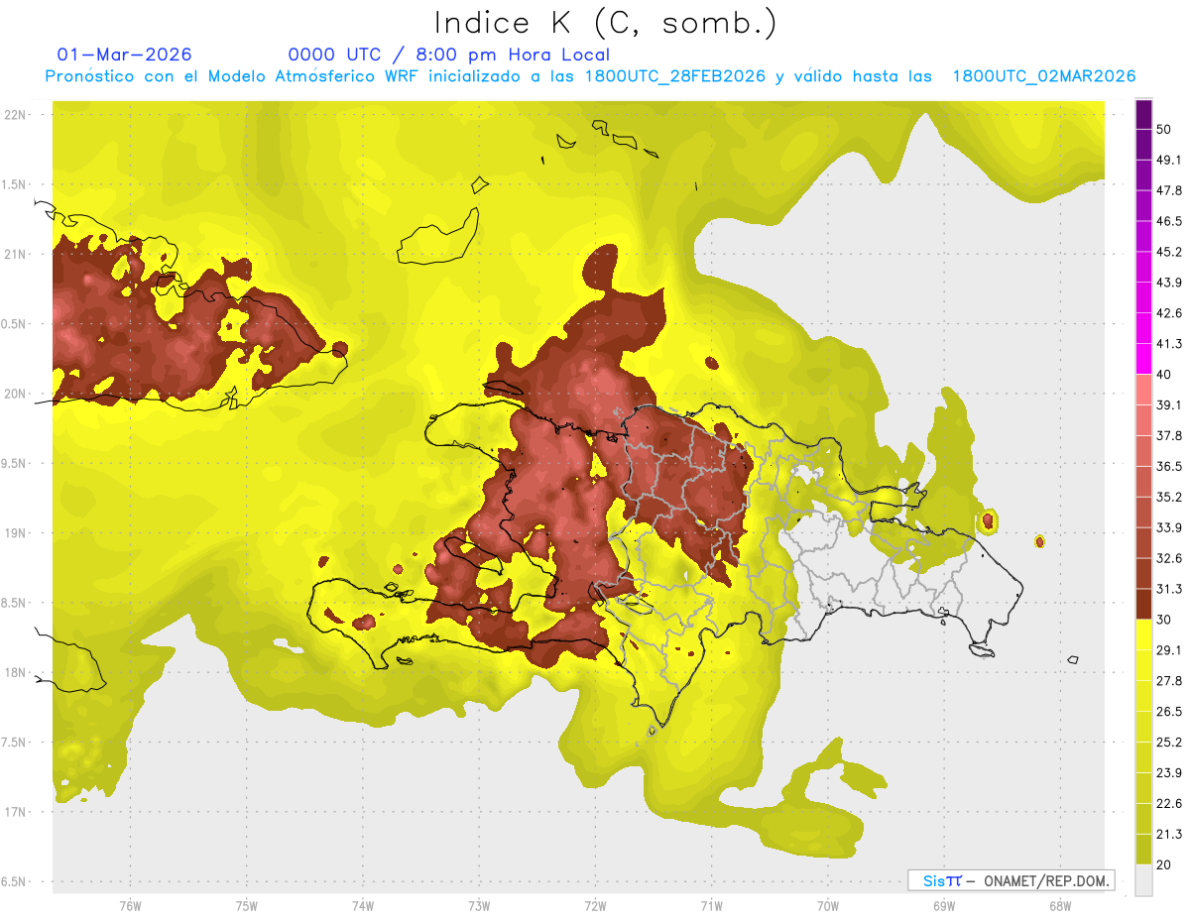Click the '20' color scale value
Image resolution: width=1190 pixels, height=919 pixels.
point(1164,864)
